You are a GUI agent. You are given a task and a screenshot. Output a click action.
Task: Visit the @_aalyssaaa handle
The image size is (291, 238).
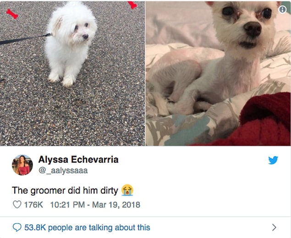[63, 171]
